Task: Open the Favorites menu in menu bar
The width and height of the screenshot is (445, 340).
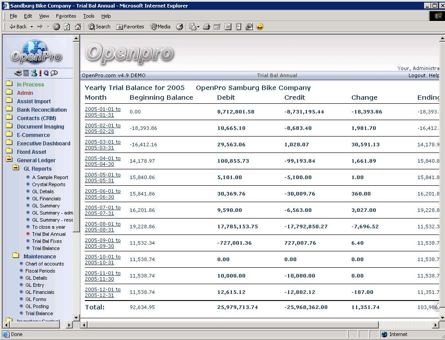Action: [x=66, y=16]
